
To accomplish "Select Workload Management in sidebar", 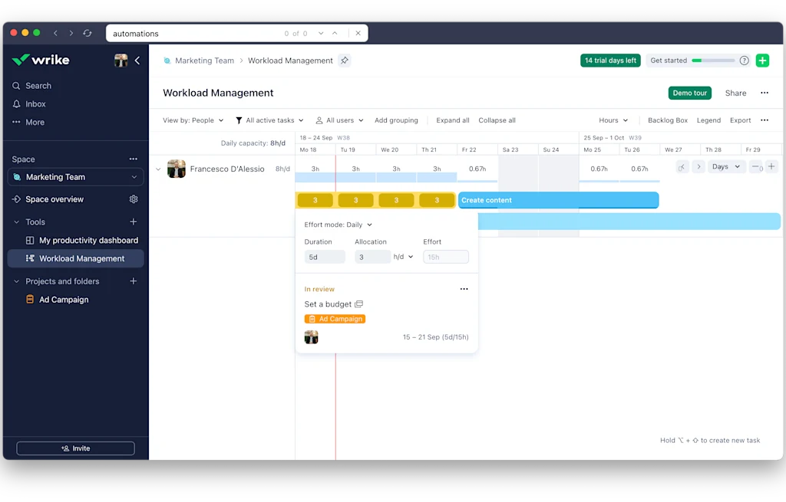I will (76, 259).
